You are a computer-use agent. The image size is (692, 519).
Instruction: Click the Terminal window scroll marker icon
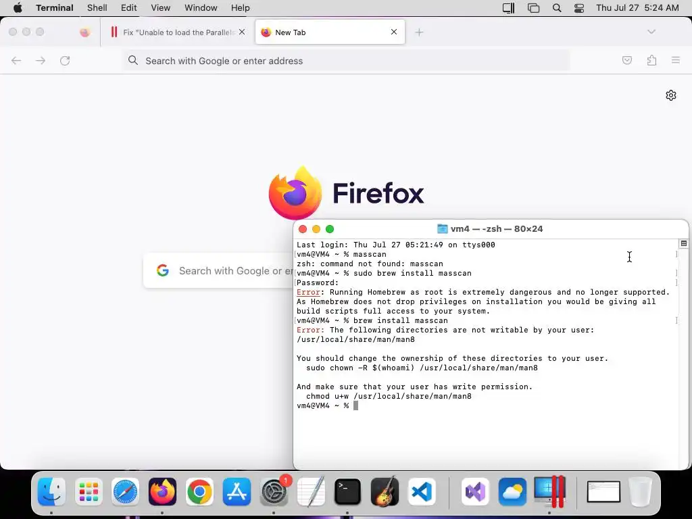pos(684,243)
